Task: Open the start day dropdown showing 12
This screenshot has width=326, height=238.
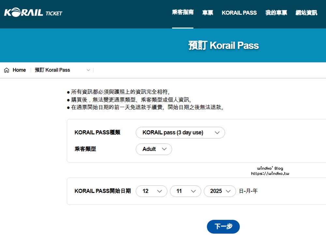Action: pyautogui.click(x=152, y=191)
